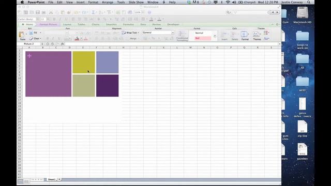Screen dimensions: 331x186
Task: Open the zip line desktop file
Action: 302,127
